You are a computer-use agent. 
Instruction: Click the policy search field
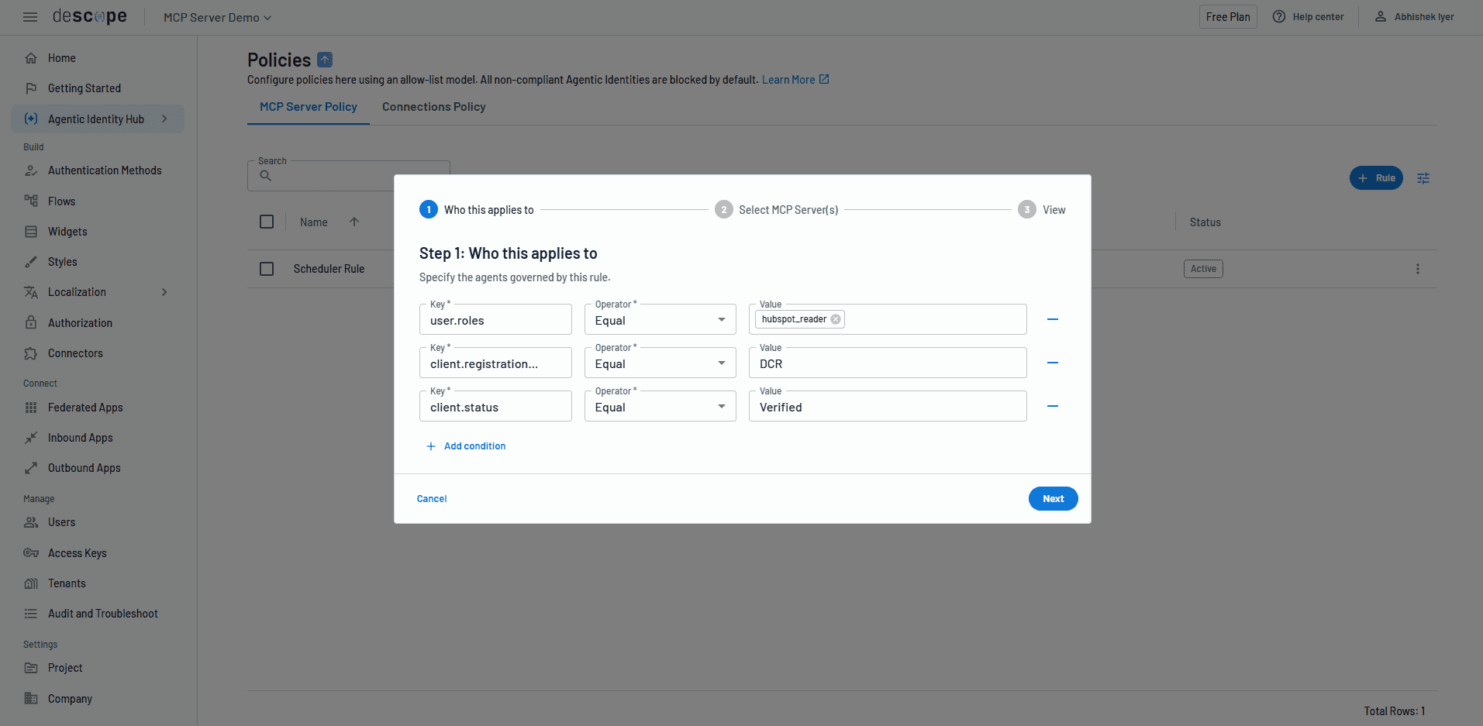(x=349, y=175)
